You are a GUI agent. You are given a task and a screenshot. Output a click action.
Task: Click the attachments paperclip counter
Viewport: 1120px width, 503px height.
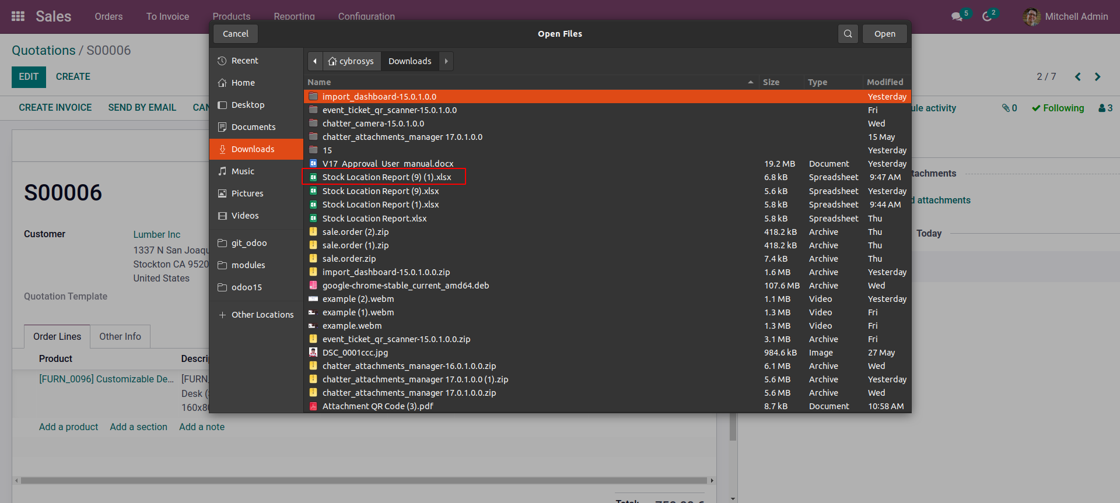tap(1010, 108)
